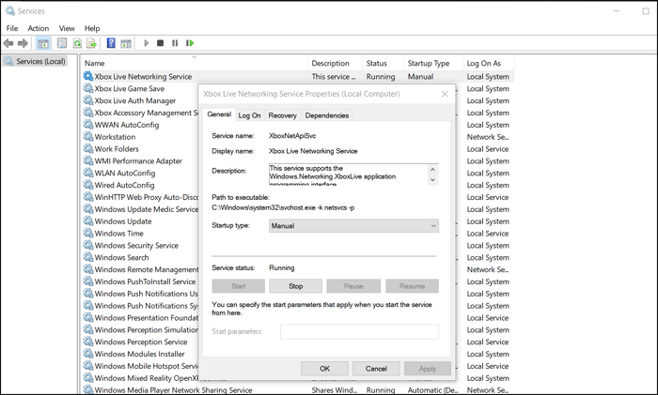The image size is (658, 395).
Task: Select the Services (Local) tree node
Action: pos(36,62)
